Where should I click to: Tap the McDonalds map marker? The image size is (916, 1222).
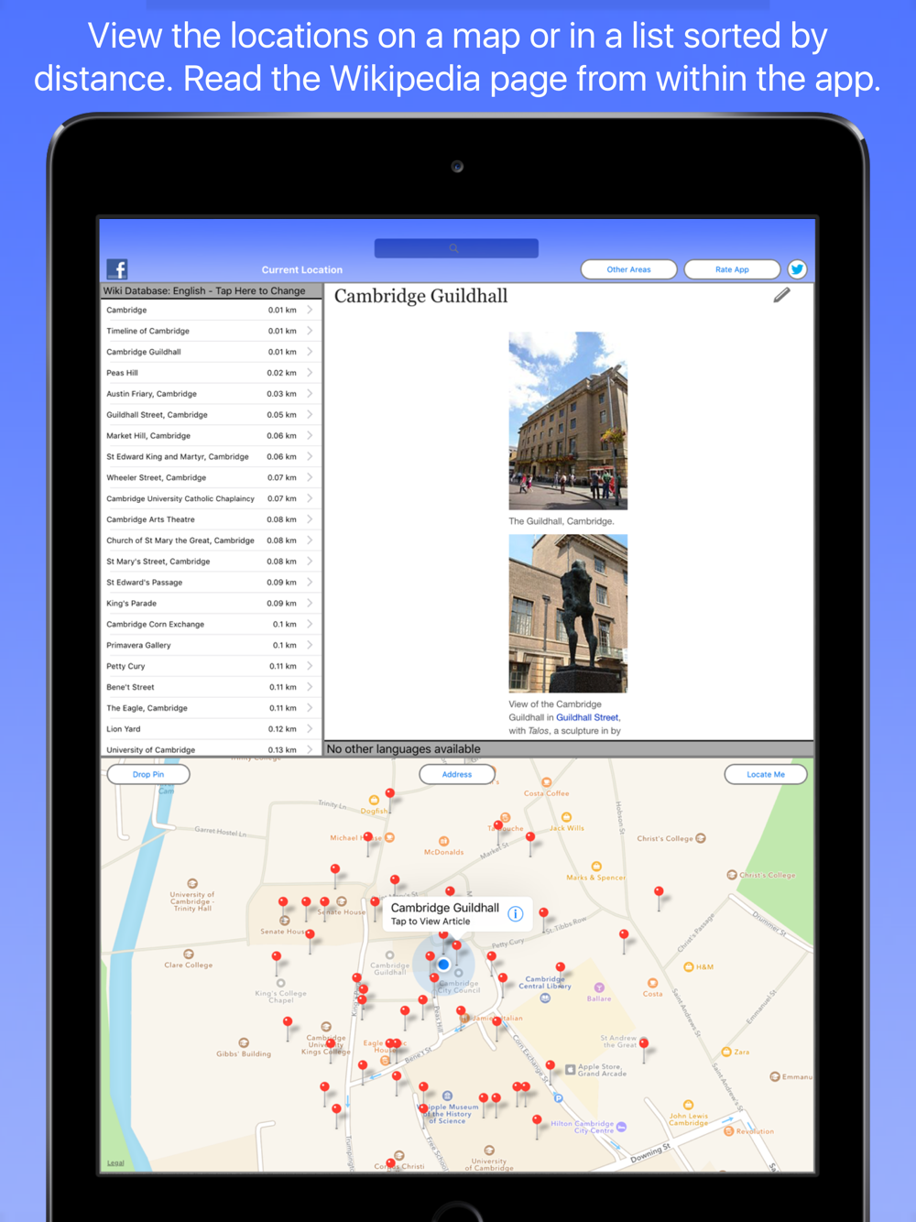point(444,841)
